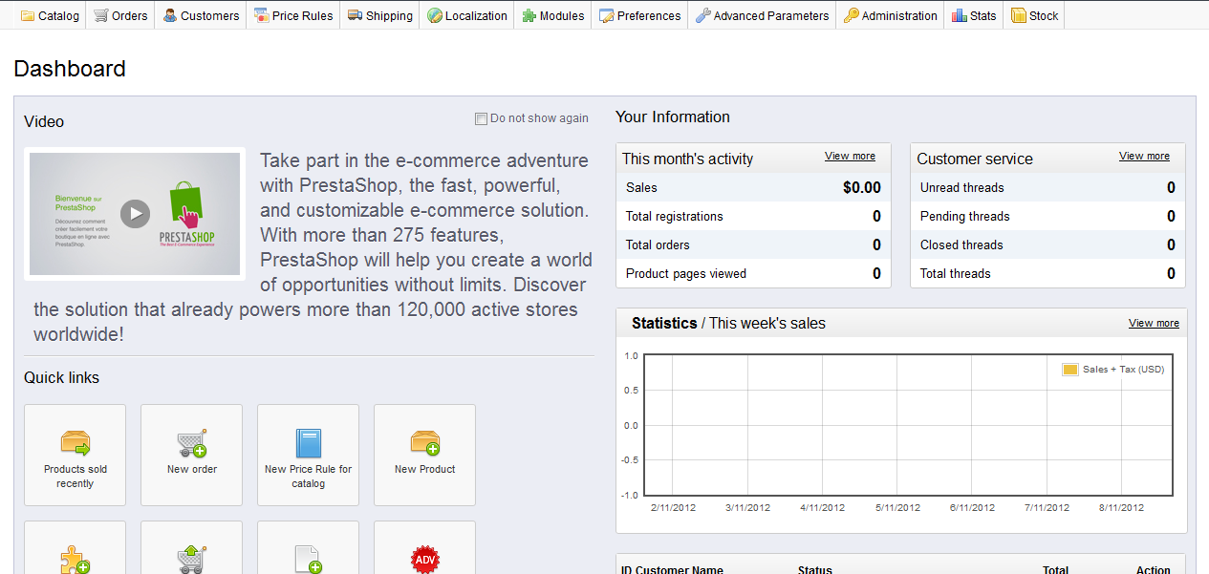View more of Customer service
This screenshot has height=574, width=1209.
click(x=1144, y=156)
